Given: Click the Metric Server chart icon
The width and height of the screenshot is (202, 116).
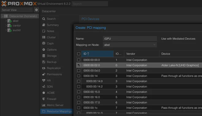Looking at the screenshot, I should (44, 105).
